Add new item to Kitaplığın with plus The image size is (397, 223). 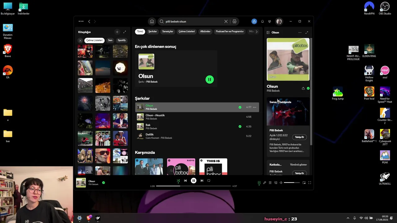pos(117,32)
